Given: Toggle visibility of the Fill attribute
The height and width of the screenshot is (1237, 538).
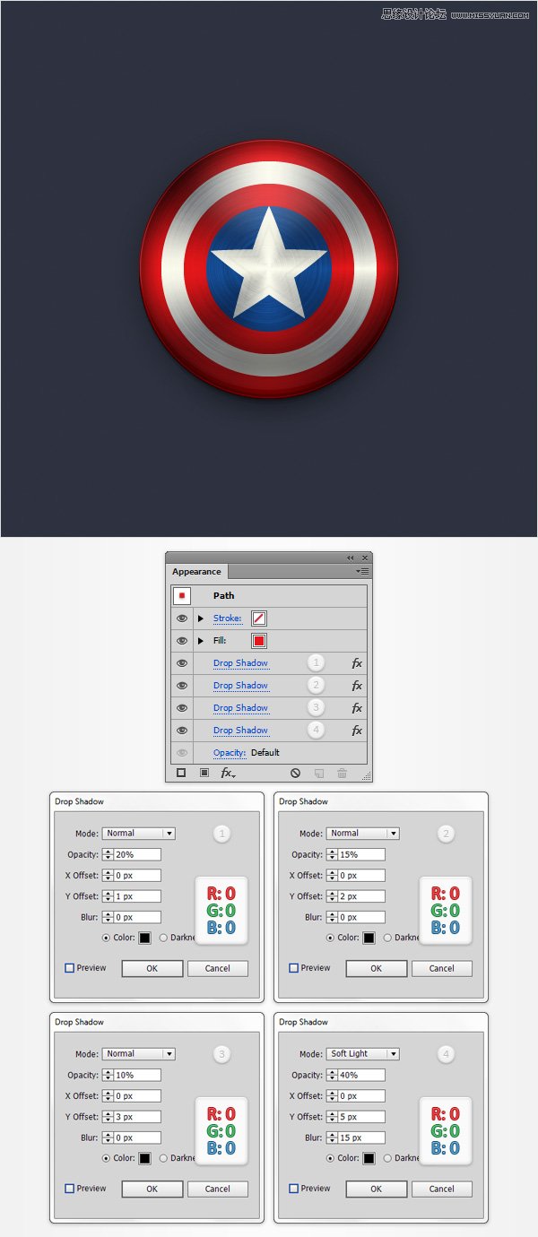Looking at the screenshot, I should tap(182, 641).
